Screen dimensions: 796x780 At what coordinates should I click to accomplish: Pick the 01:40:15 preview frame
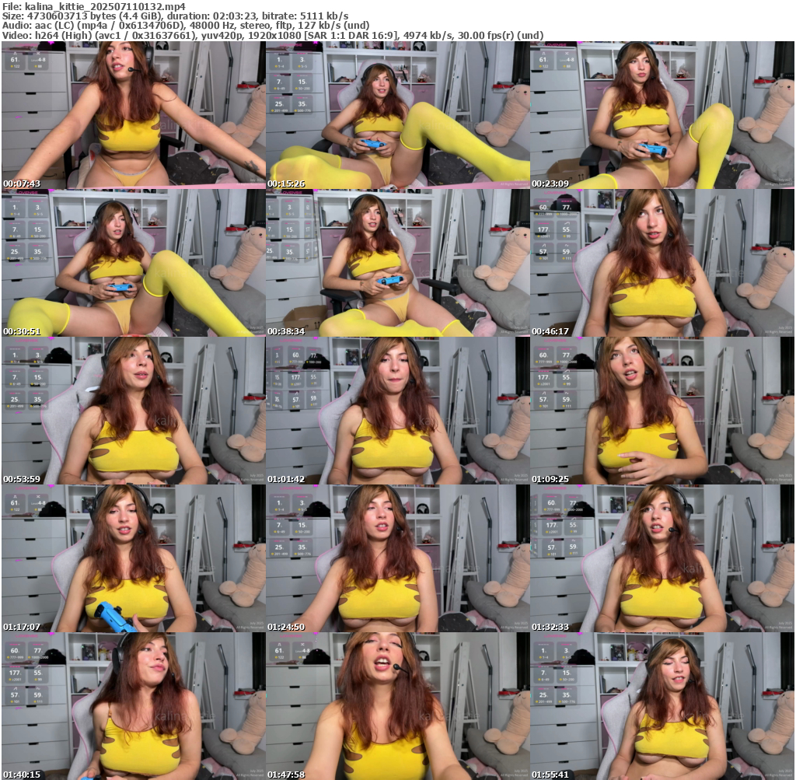tap(133, 706)
